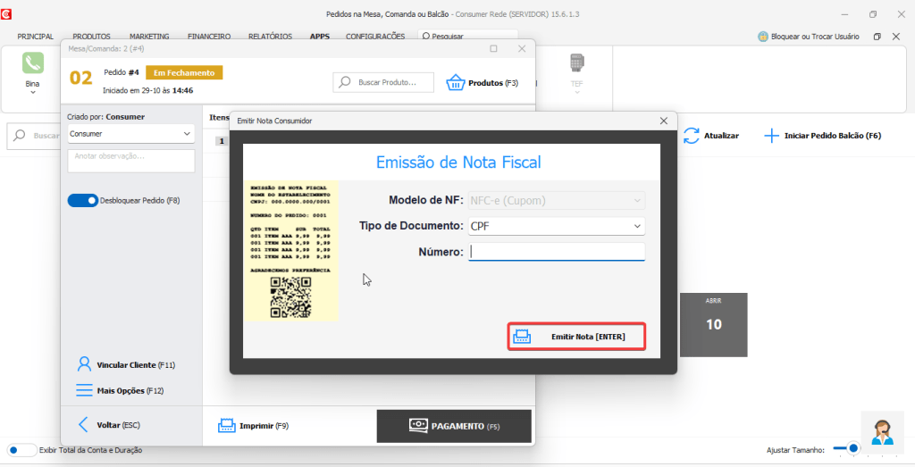Click the Bina phone icon
Image resolution: width=915 pixels, height=467 pixels.
33,63
